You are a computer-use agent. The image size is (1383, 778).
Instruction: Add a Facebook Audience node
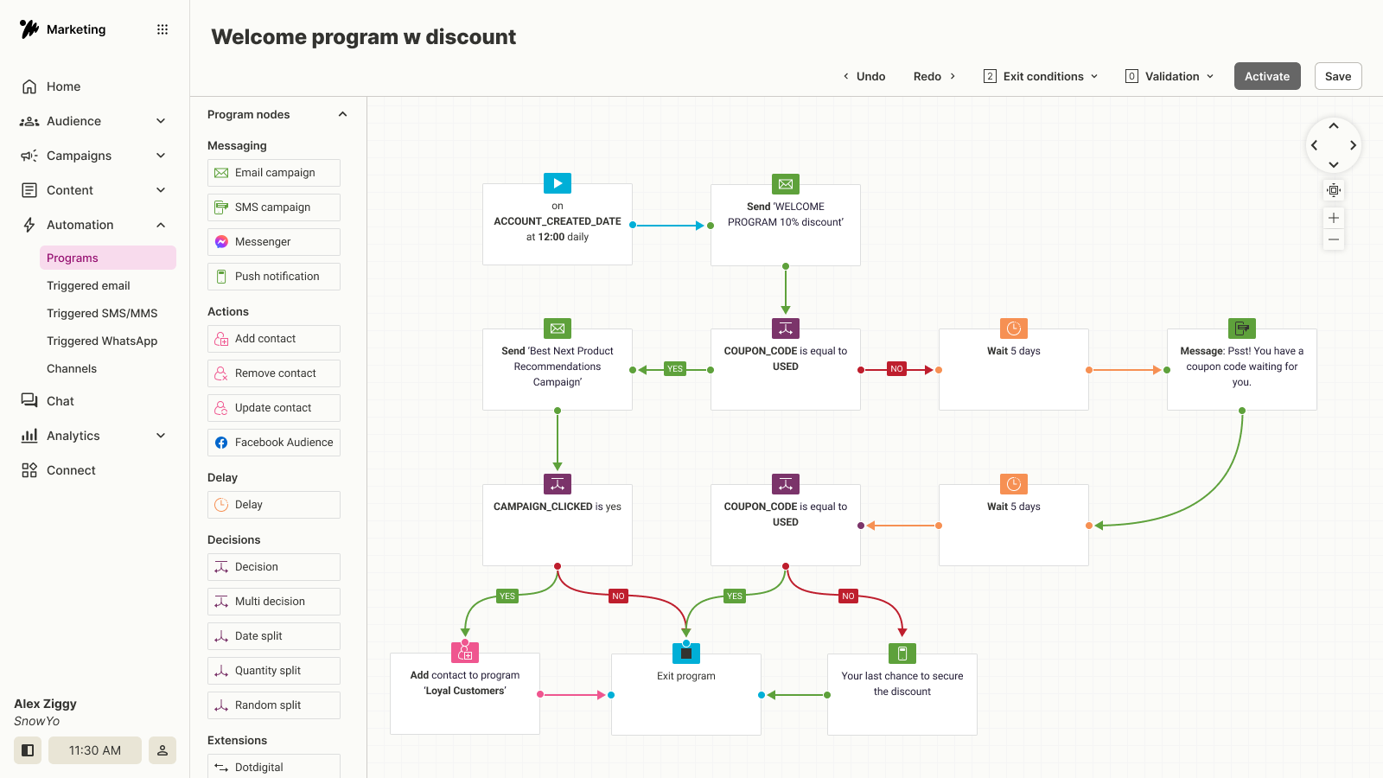click(274, 443)
